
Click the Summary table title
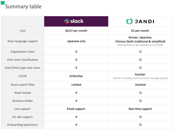click(23, 6)
